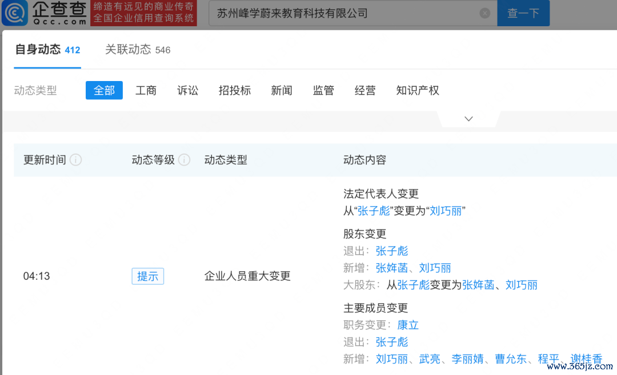Click the 04:13 update time cell
The width and height of the screenshot is (617, 375).
[x=37, y=276]
